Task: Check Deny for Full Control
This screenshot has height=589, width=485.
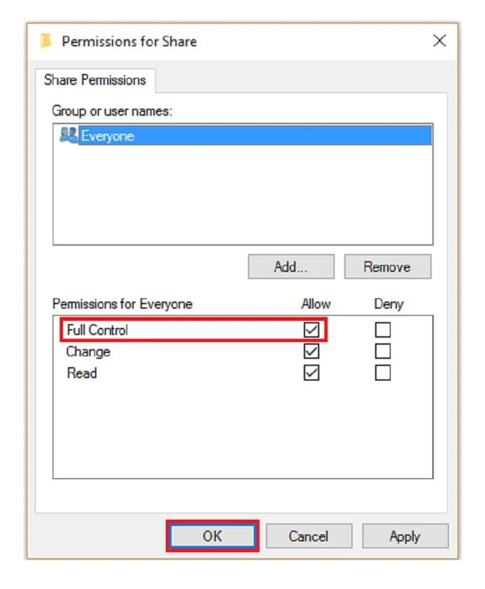Action: click(x=383, y=331)
